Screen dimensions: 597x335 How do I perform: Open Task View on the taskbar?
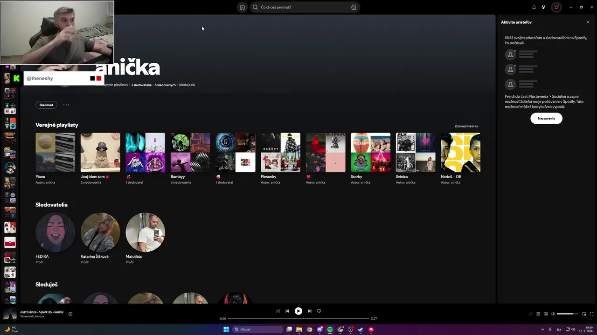(x=289, y=329)
